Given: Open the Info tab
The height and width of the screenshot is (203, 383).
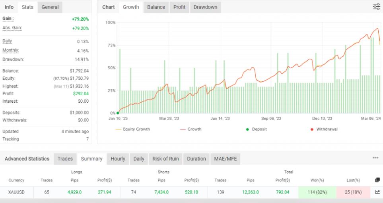Looking at the screenshot, I should click(9, 7).
